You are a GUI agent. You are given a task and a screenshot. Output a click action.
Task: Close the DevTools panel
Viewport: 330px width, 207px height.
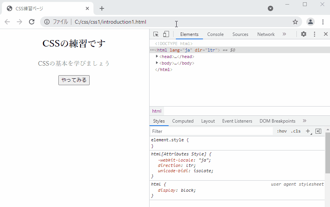[325, 34]
